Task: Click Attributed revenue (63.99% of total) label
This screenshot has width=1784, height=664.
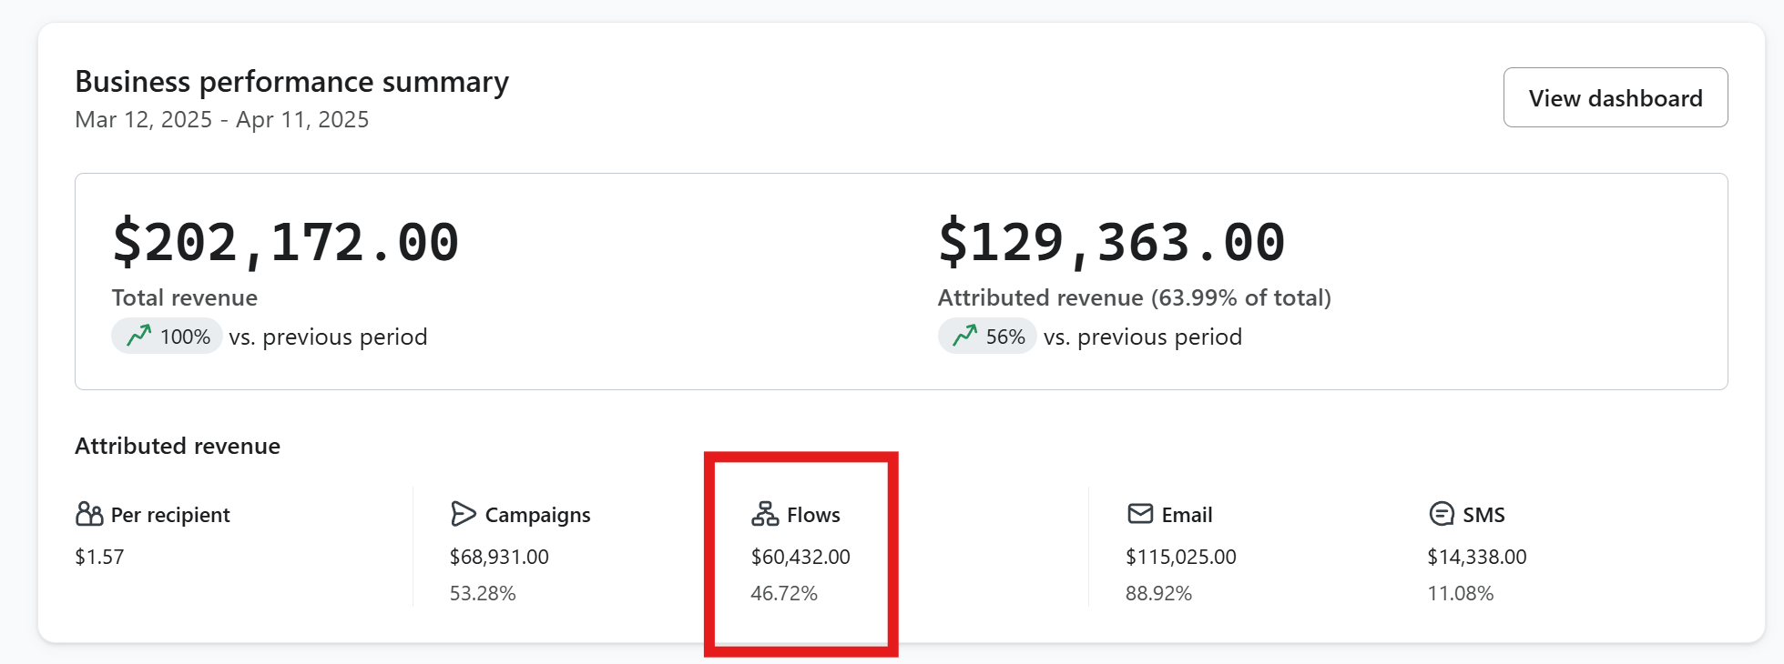Action: tap(1135, 297)
